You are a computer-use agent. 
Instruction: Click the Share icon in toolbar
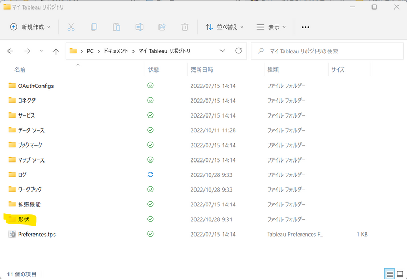(162, 27)
